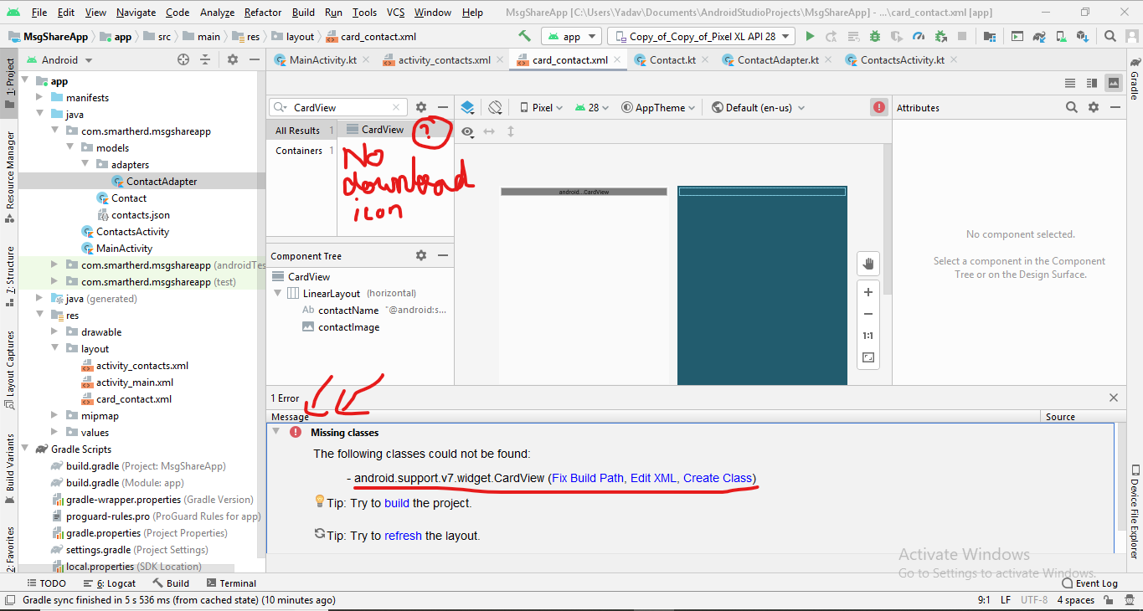Image resolution: width=1143 pixels, height=611 pixels.
Task: Click the orientation rotate icon in editor
Action: [495, 107]
